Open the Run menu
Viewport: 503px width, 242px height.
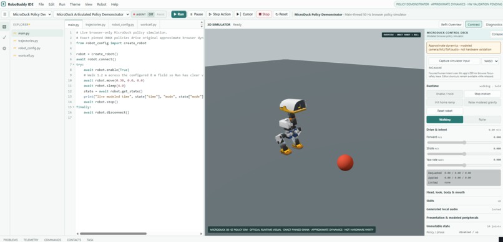click(62, 4)
